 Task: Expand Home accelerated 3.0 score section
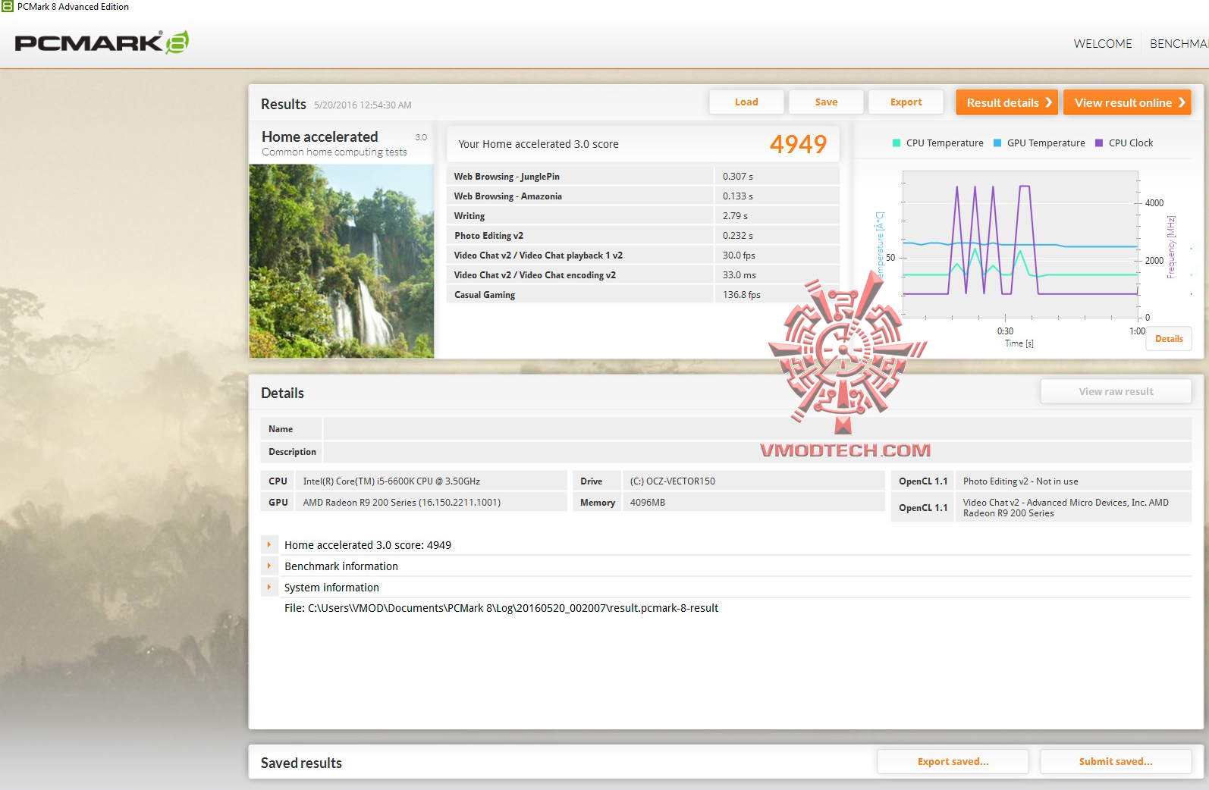(269, 544)
